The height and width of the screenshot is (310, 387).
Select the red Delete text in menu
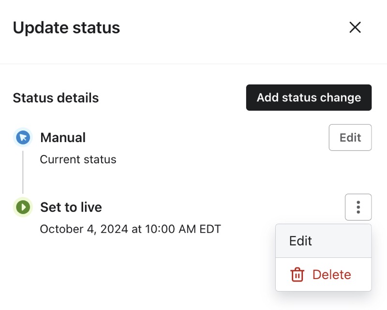331,275
